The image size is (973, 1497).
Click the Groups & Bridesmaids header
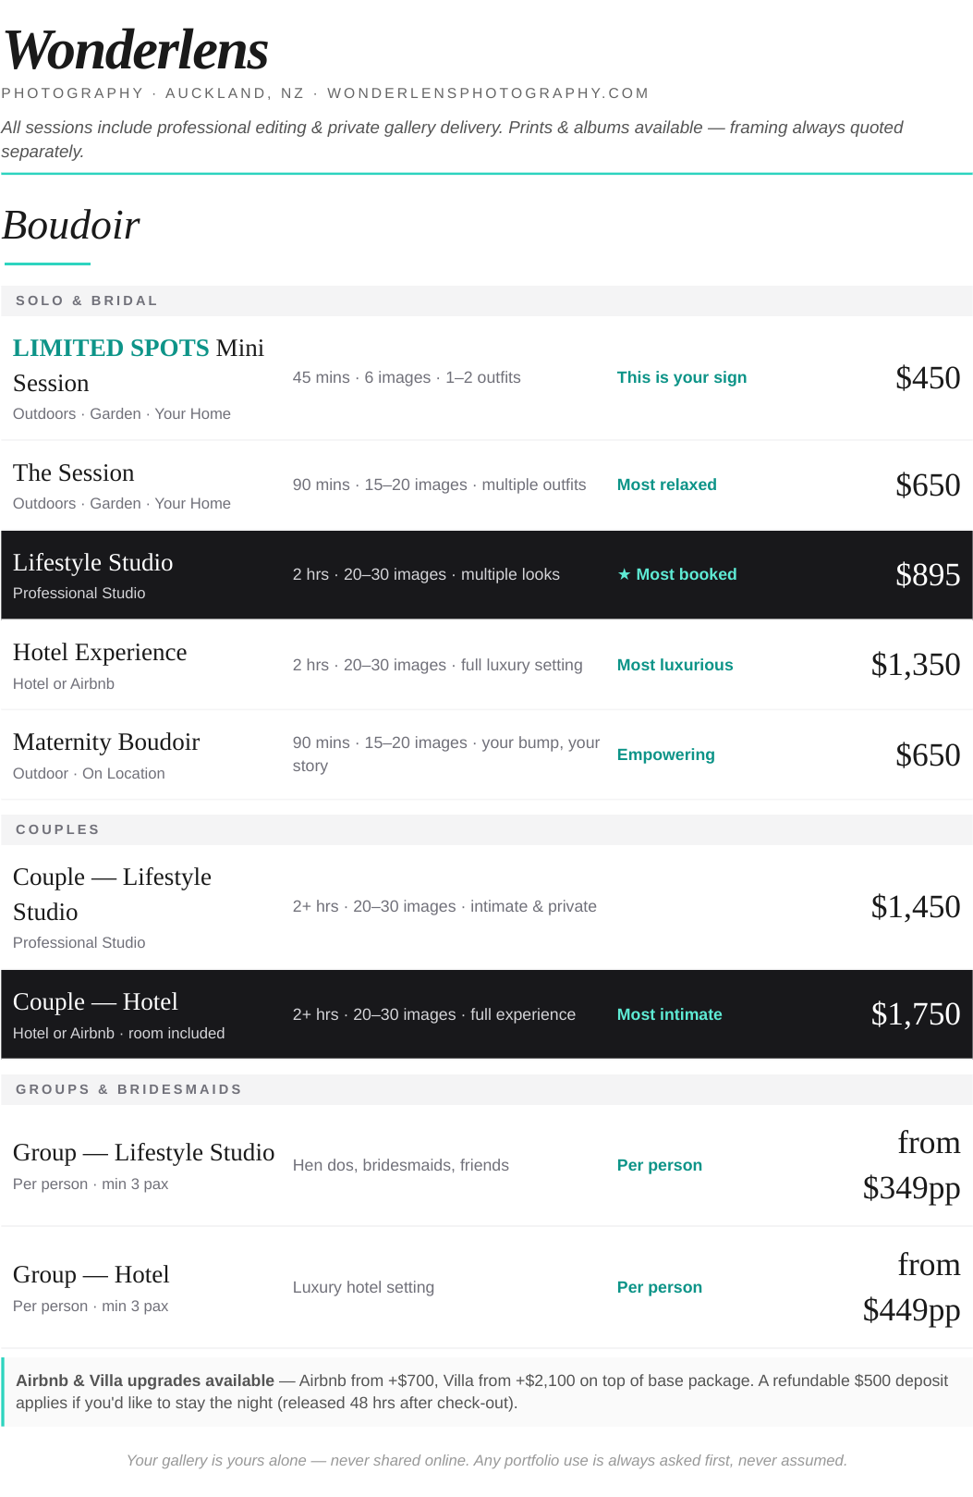486,1089
